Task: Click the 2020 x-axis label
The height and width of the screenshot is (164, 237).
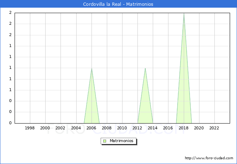Action: [199, 128]
